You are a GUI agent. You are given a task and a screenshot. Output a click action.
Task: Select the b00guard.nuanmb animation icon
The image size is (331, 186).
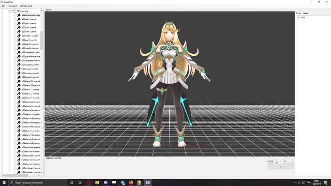pos(19,40)
